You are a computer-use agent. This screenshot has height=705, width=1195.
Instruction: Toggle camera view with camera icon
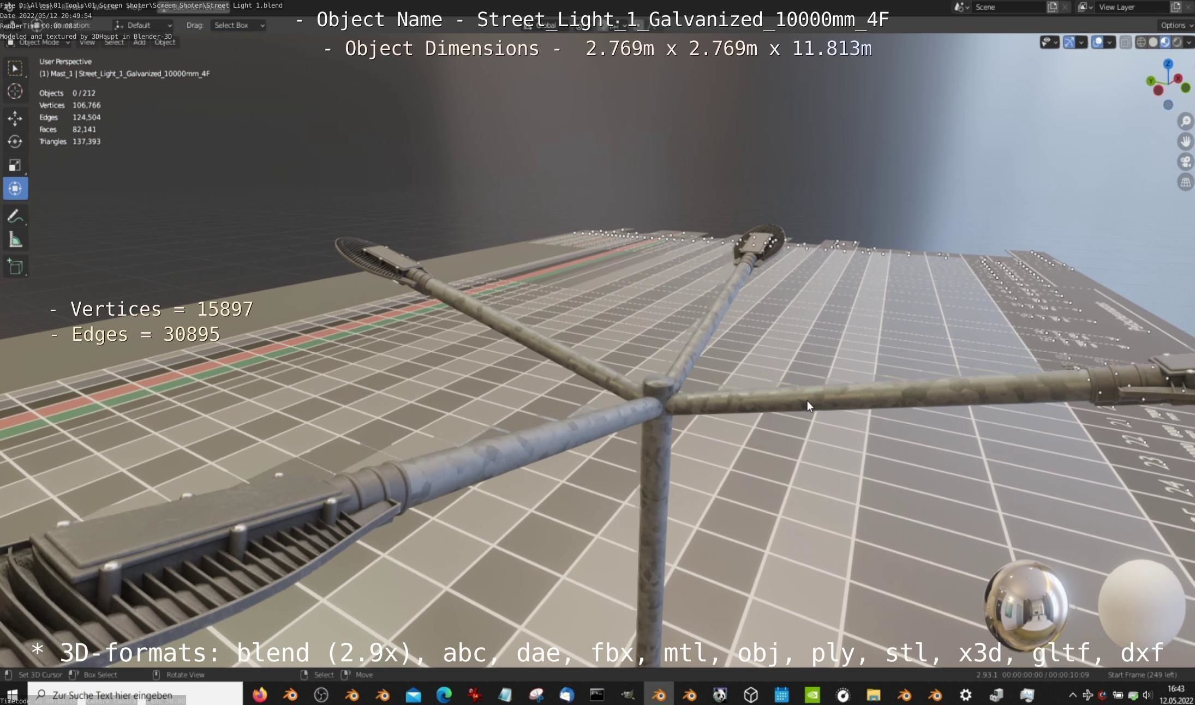click(1185, 162)
